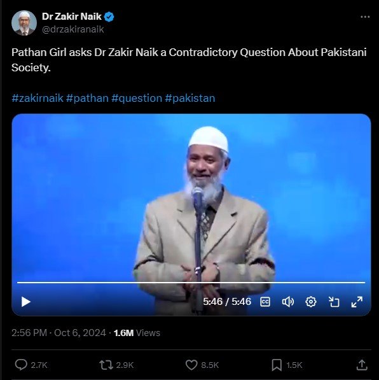
Task: Open the picture-in-picture mini player
Action: coord(334,302)
